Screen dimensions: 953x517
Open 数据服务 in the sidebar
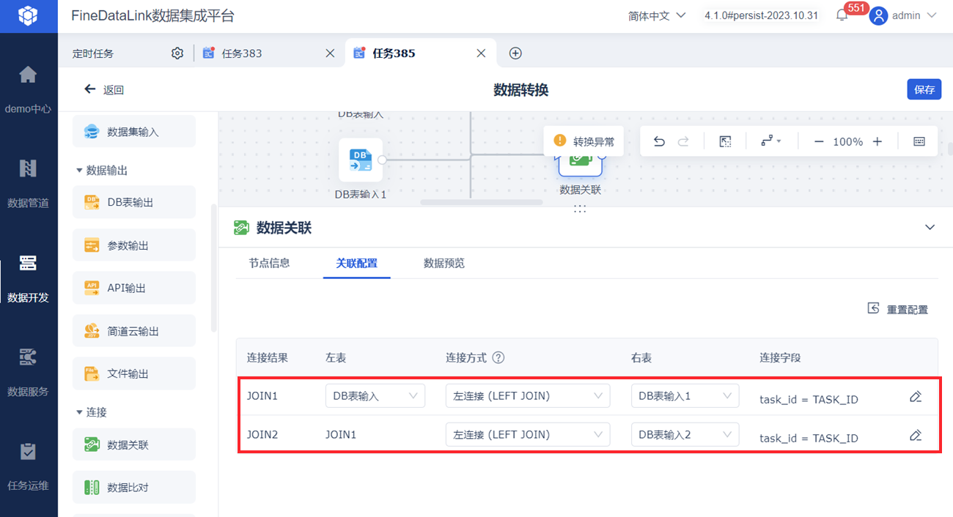28,372
